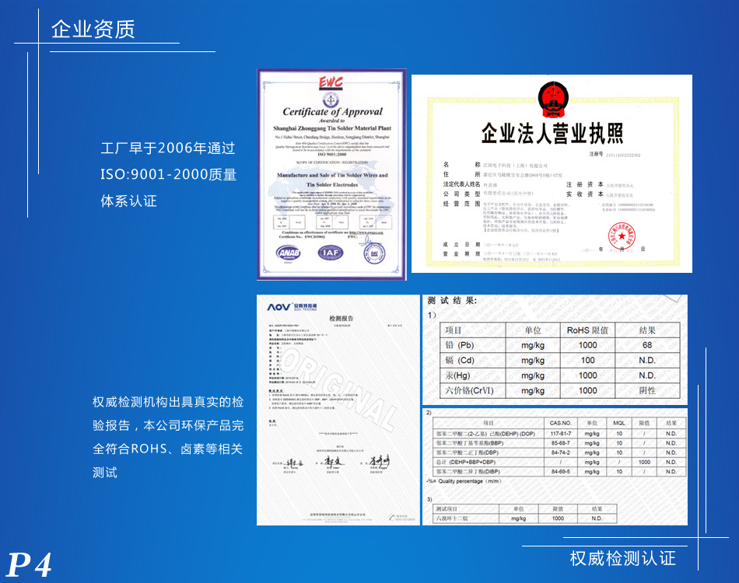Click the RoHS 限值 column header
The height and width of the screenshot is (583, 739).
(587, 330)
